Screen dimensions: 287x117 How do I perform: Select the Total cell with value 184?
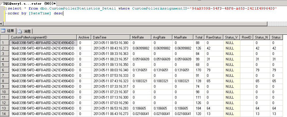point(198,108)
